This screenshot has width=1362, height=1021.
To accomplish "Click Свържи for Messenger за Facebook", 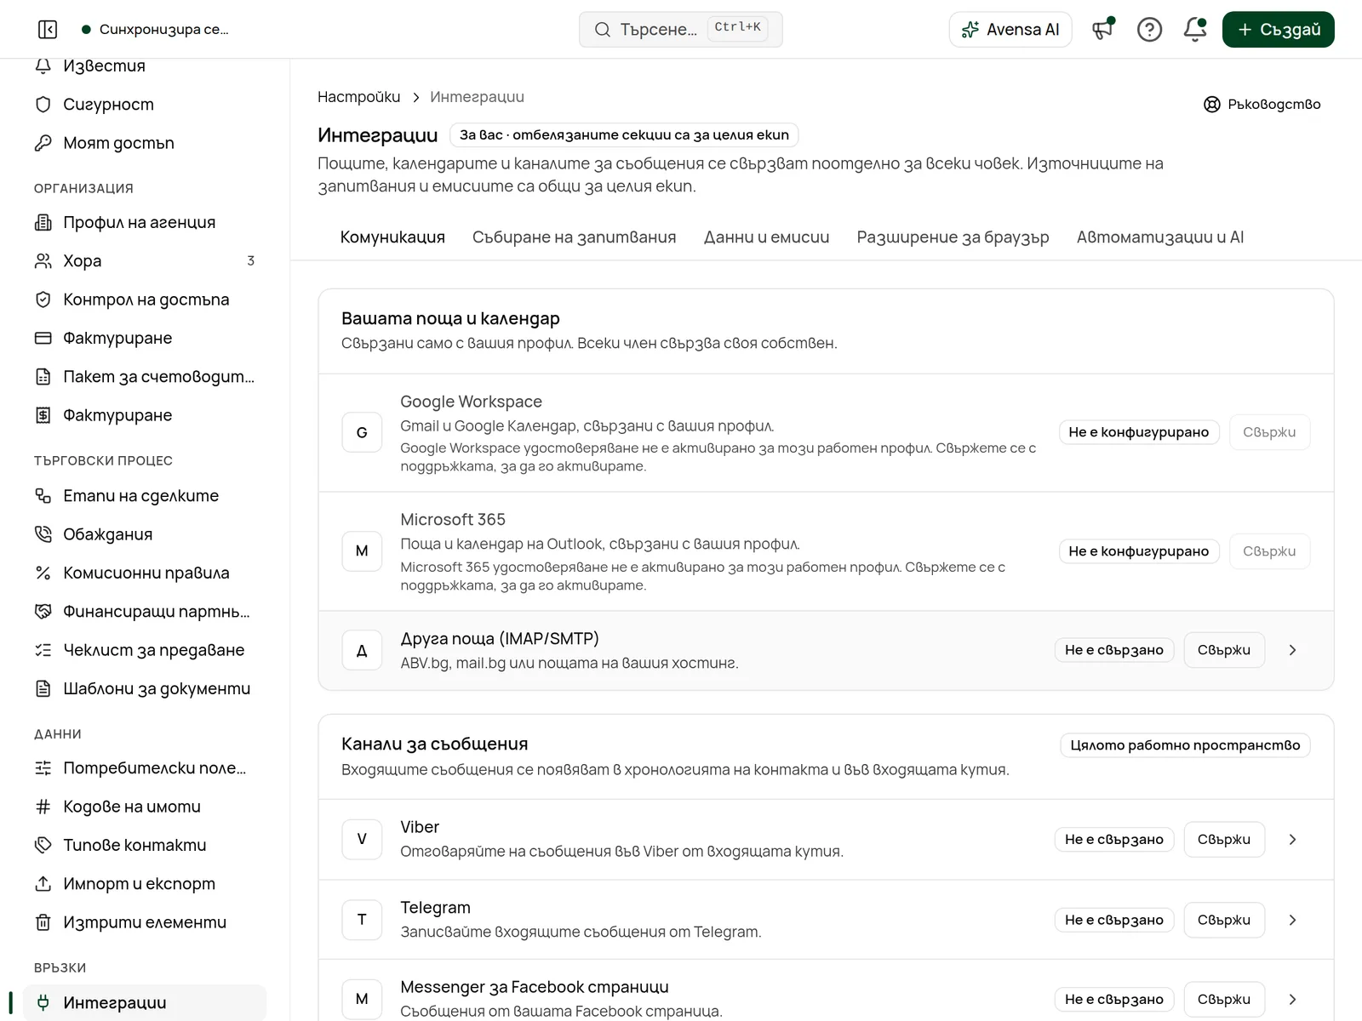I will tap(1224, 1000).
